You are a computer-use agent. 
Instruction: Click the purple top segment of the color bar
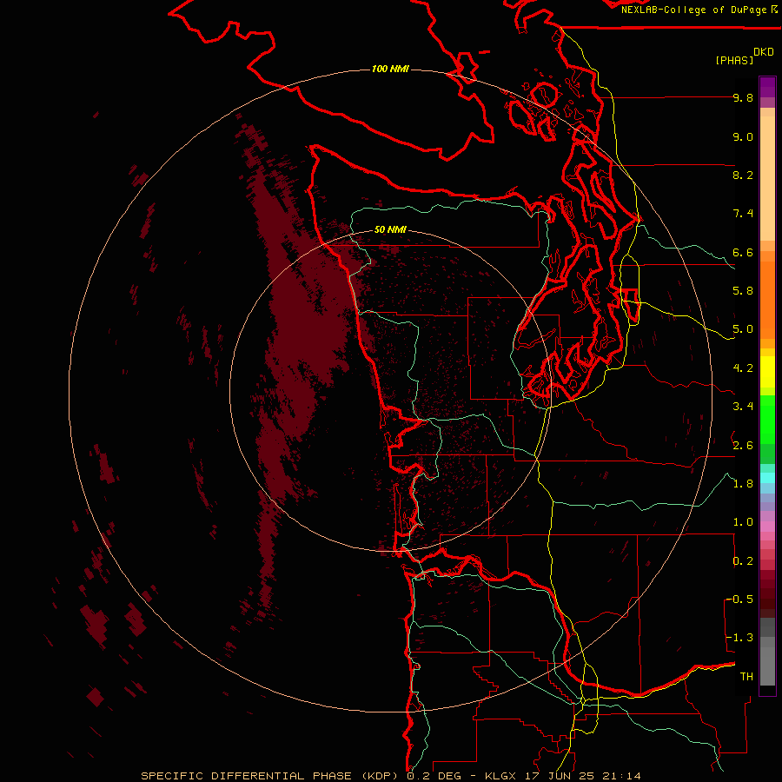[767, 87]
